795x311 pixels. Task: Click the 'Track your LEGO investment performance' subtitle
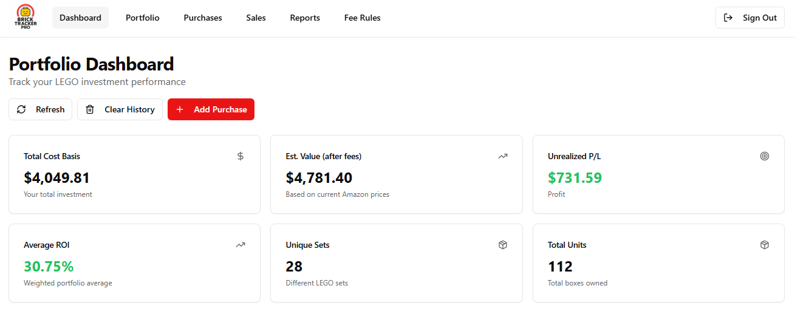tap(97, 82)
